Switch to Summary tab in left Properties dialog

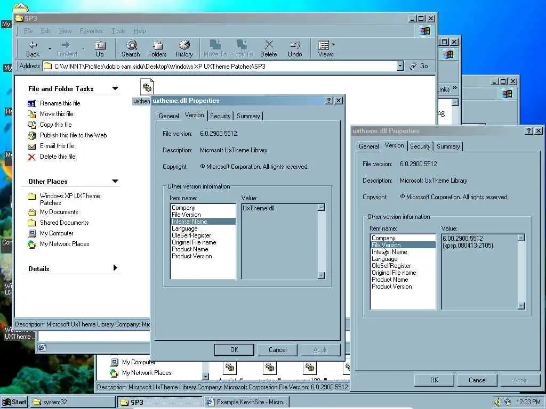pos(248,116)
